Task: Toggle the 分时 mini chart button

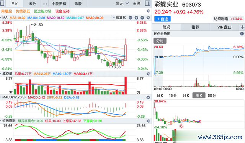Action: coord(160,41)
